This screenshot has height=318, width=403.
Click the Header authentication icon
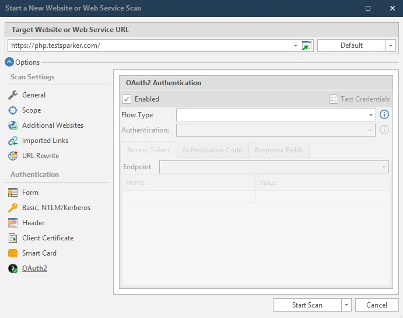pyautogui.click(x=13, y=223)
